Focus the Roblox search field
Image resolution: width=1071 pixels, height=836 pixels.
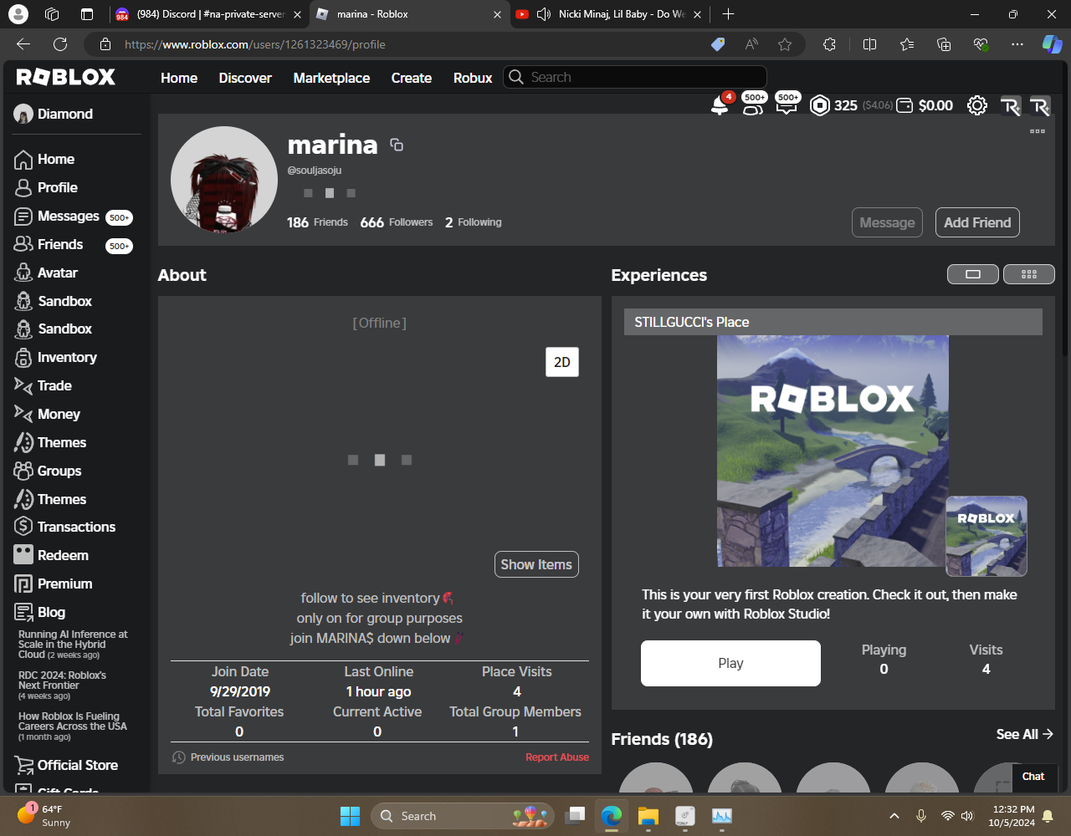[x=635, y=77]
